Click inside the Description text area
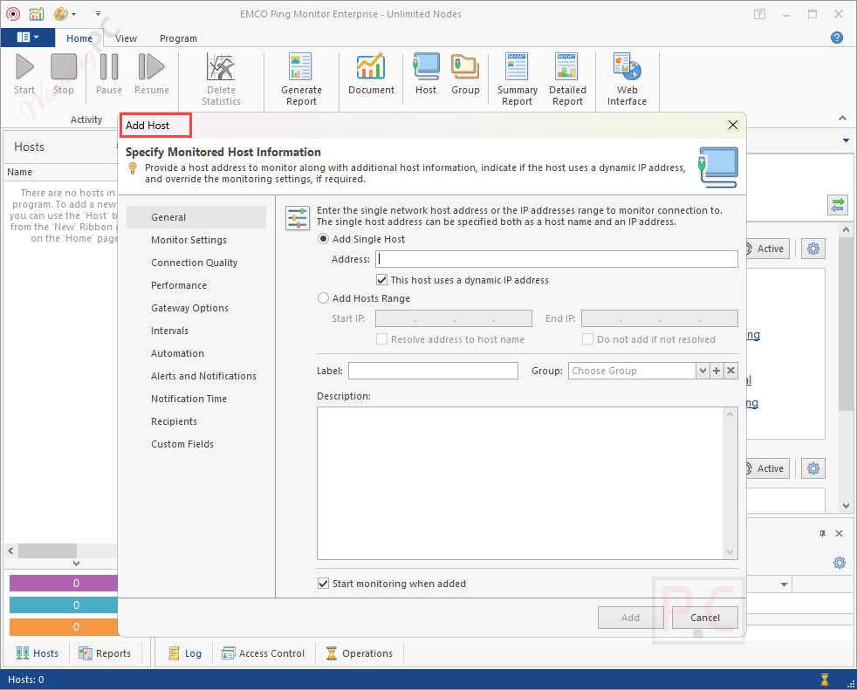The image size is (857, 690). coord(527,483)
